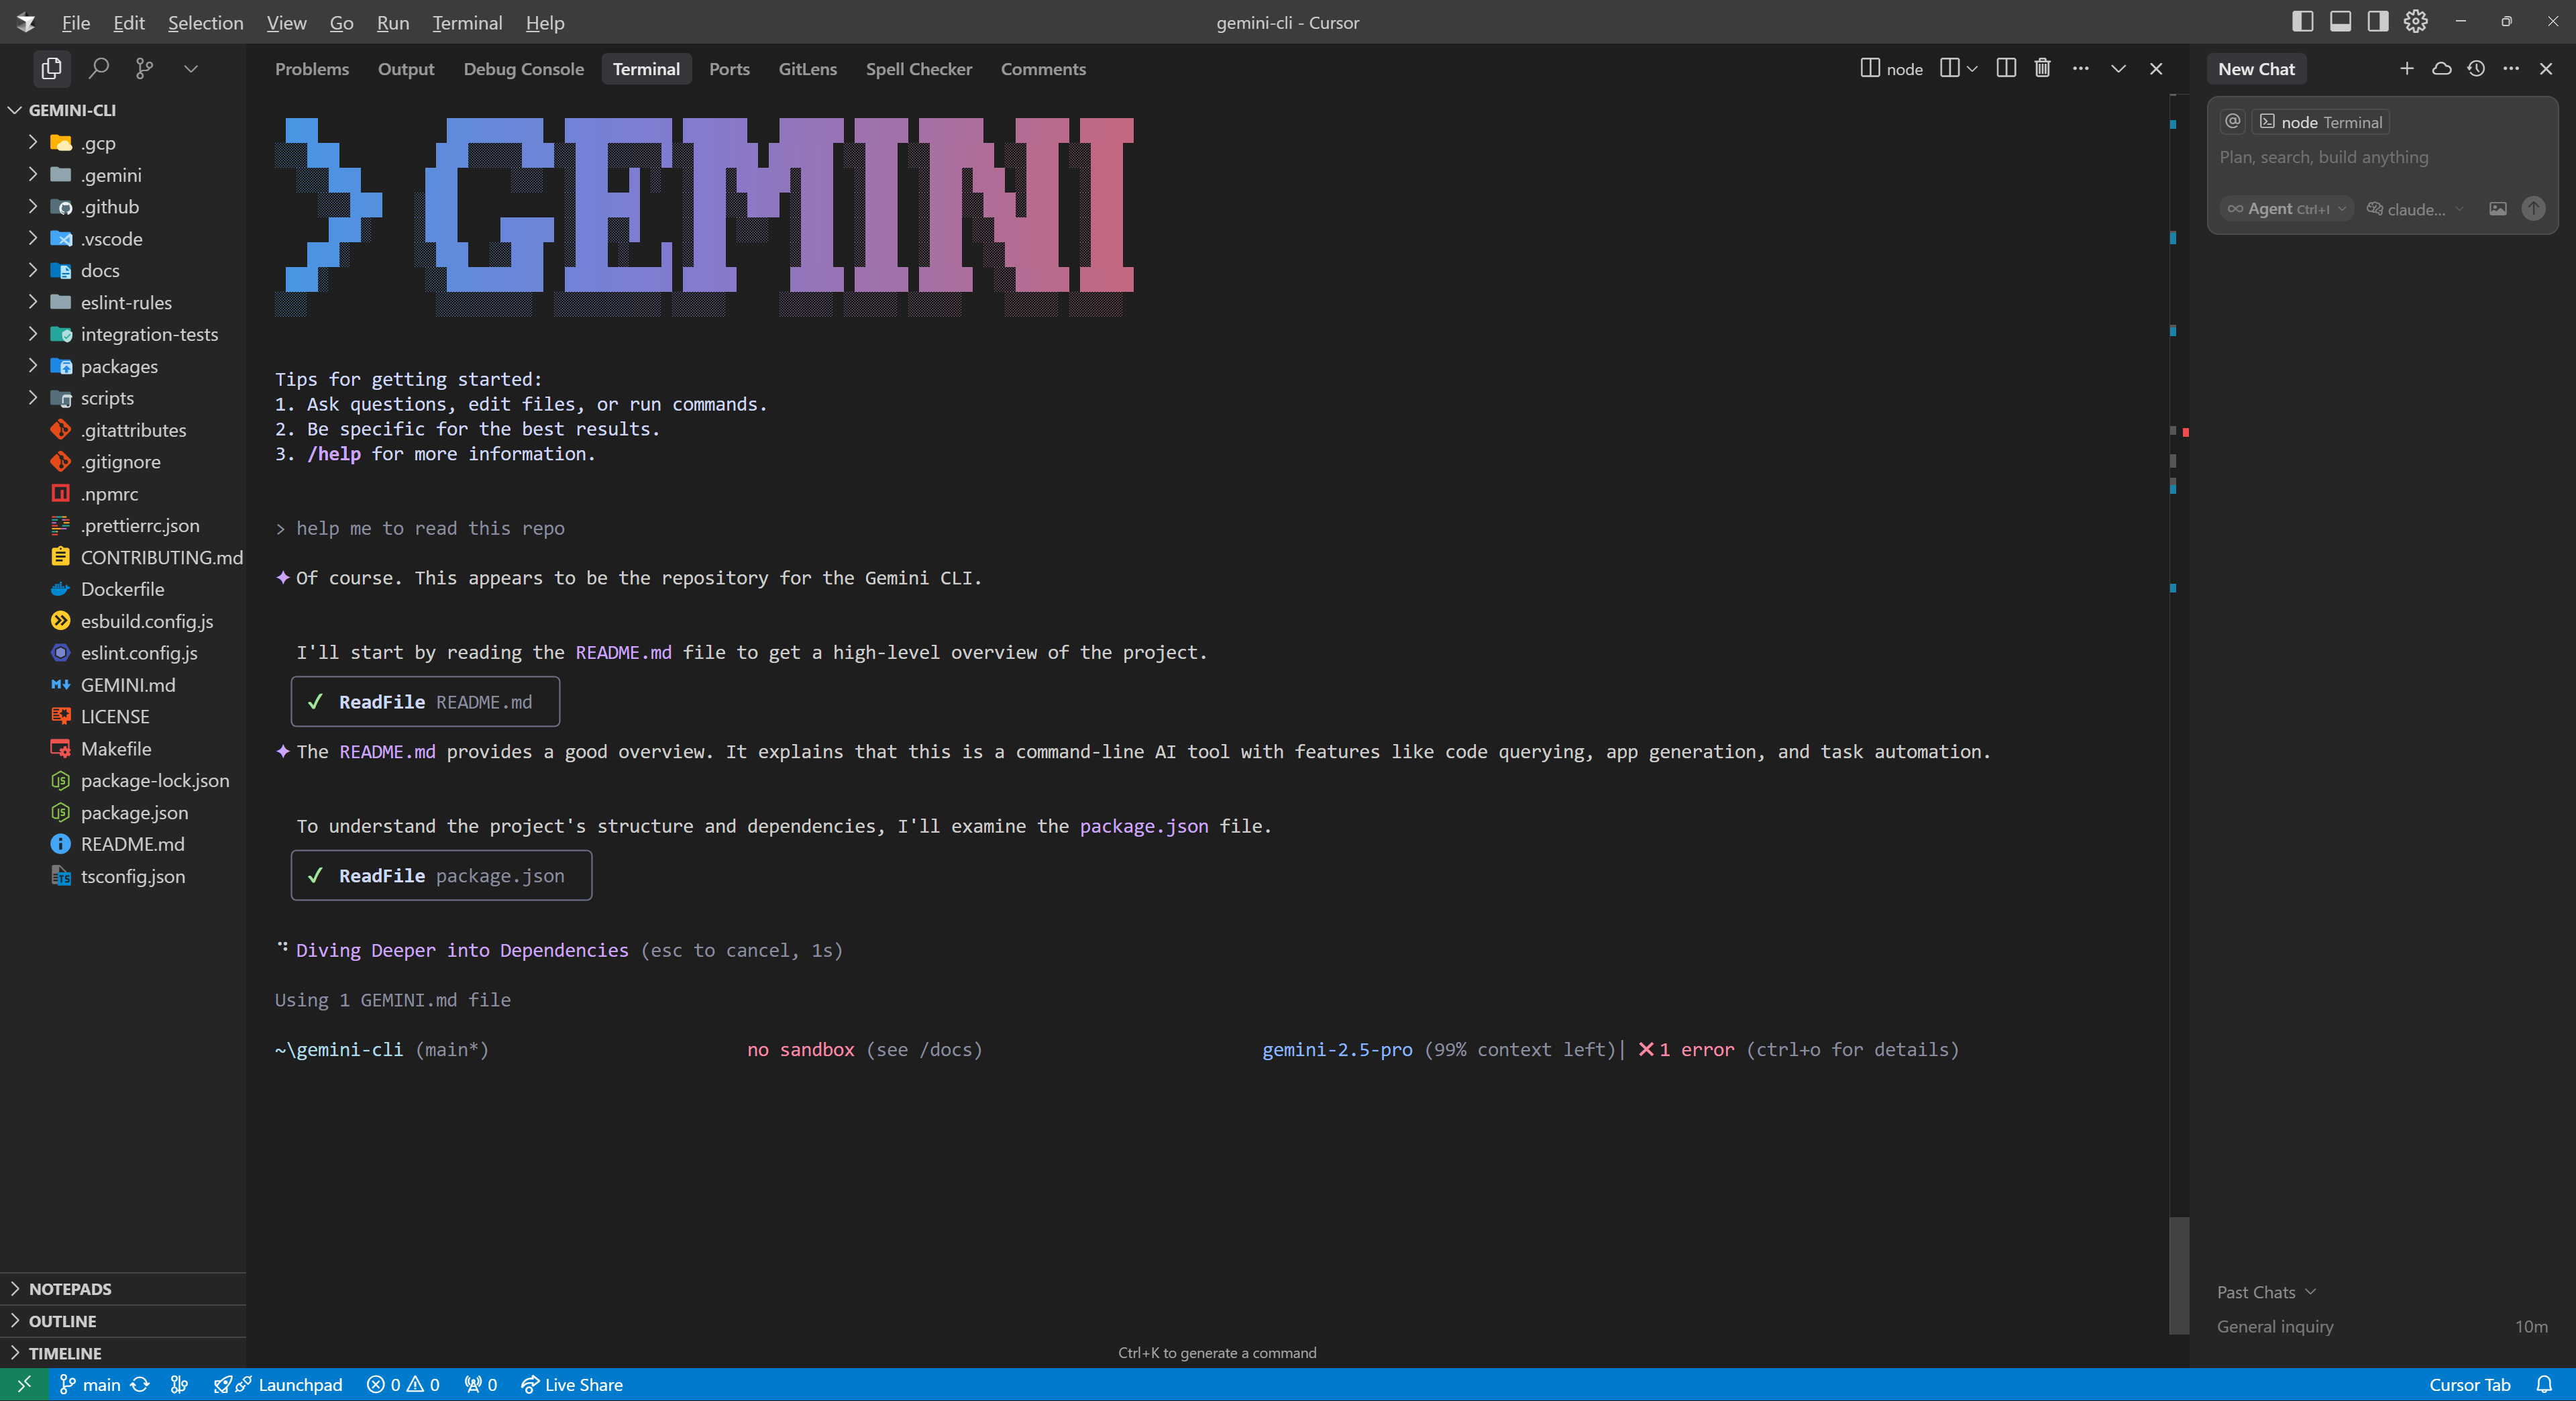Show more sidebar views chevron
Image resolution: width=2576 pixels, height=1401 pixels.
click(191, 68)
